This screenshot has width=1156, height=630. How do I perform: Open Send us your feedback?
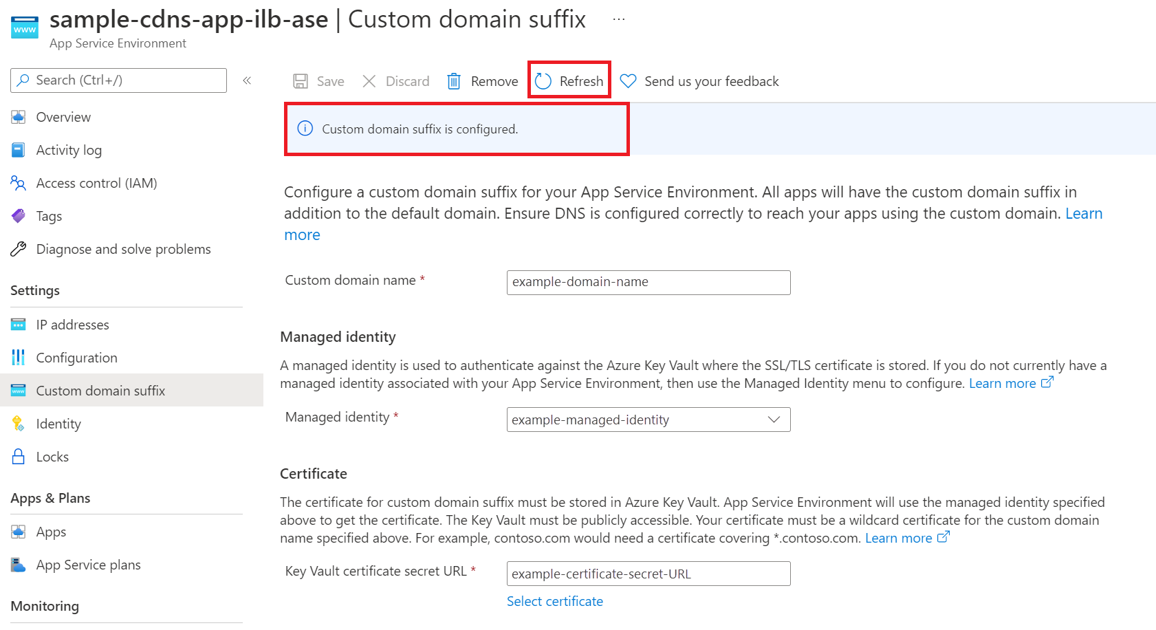712,81
